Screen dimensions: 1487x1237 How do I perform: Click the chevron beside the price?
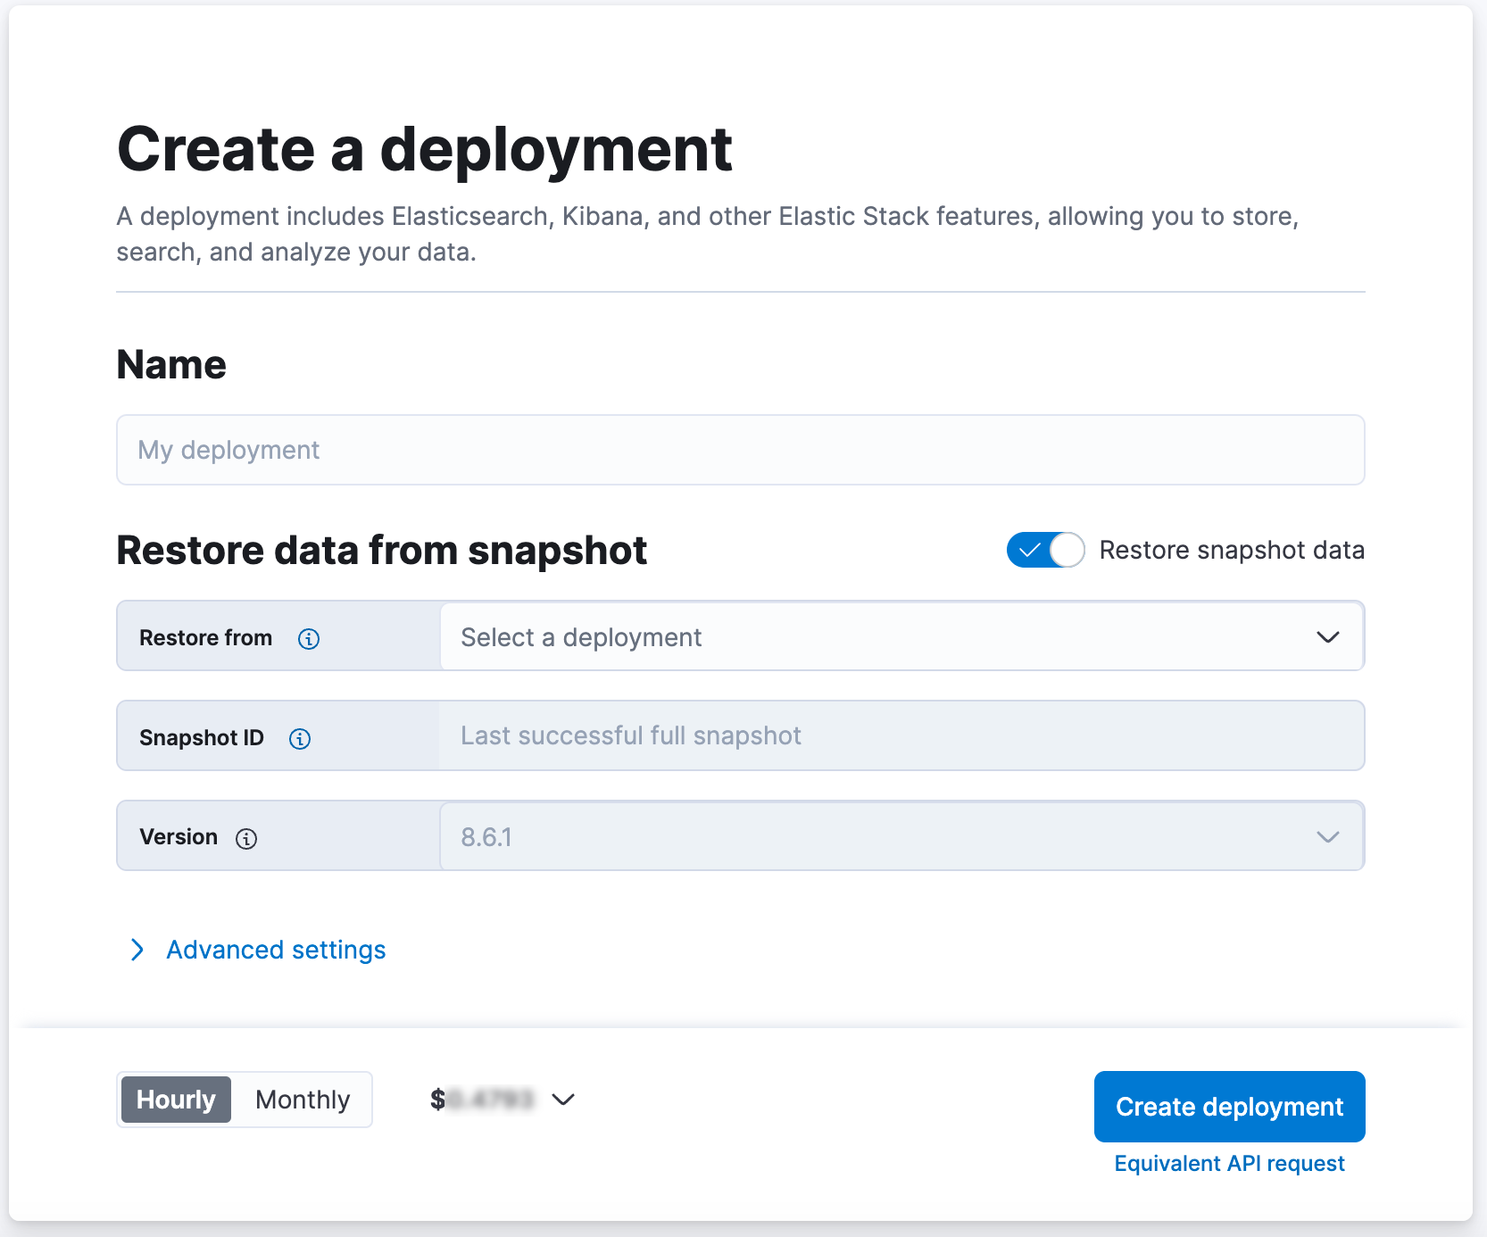point(562,1100)
